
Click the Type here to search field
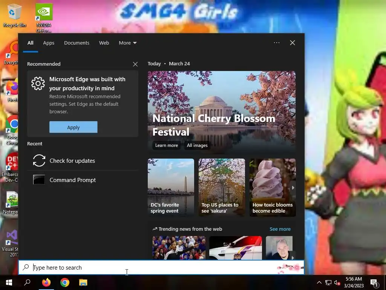tap(161, 267)
